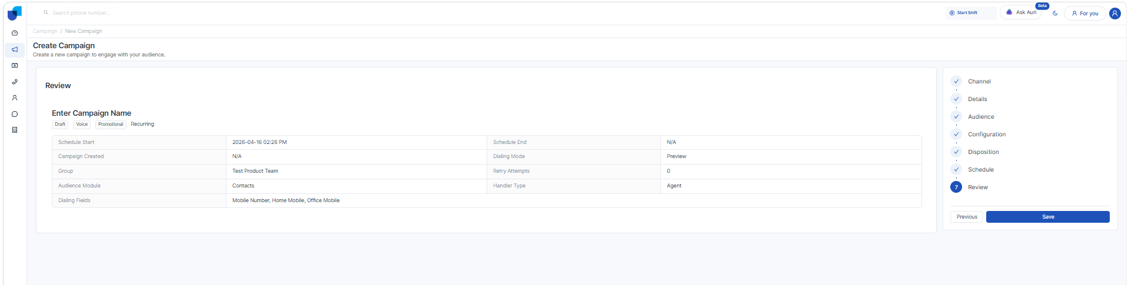The width and height of the screenshot is (1128, 285).
Task: Jump to the Channel step
Action: click(x=979, y=82)
